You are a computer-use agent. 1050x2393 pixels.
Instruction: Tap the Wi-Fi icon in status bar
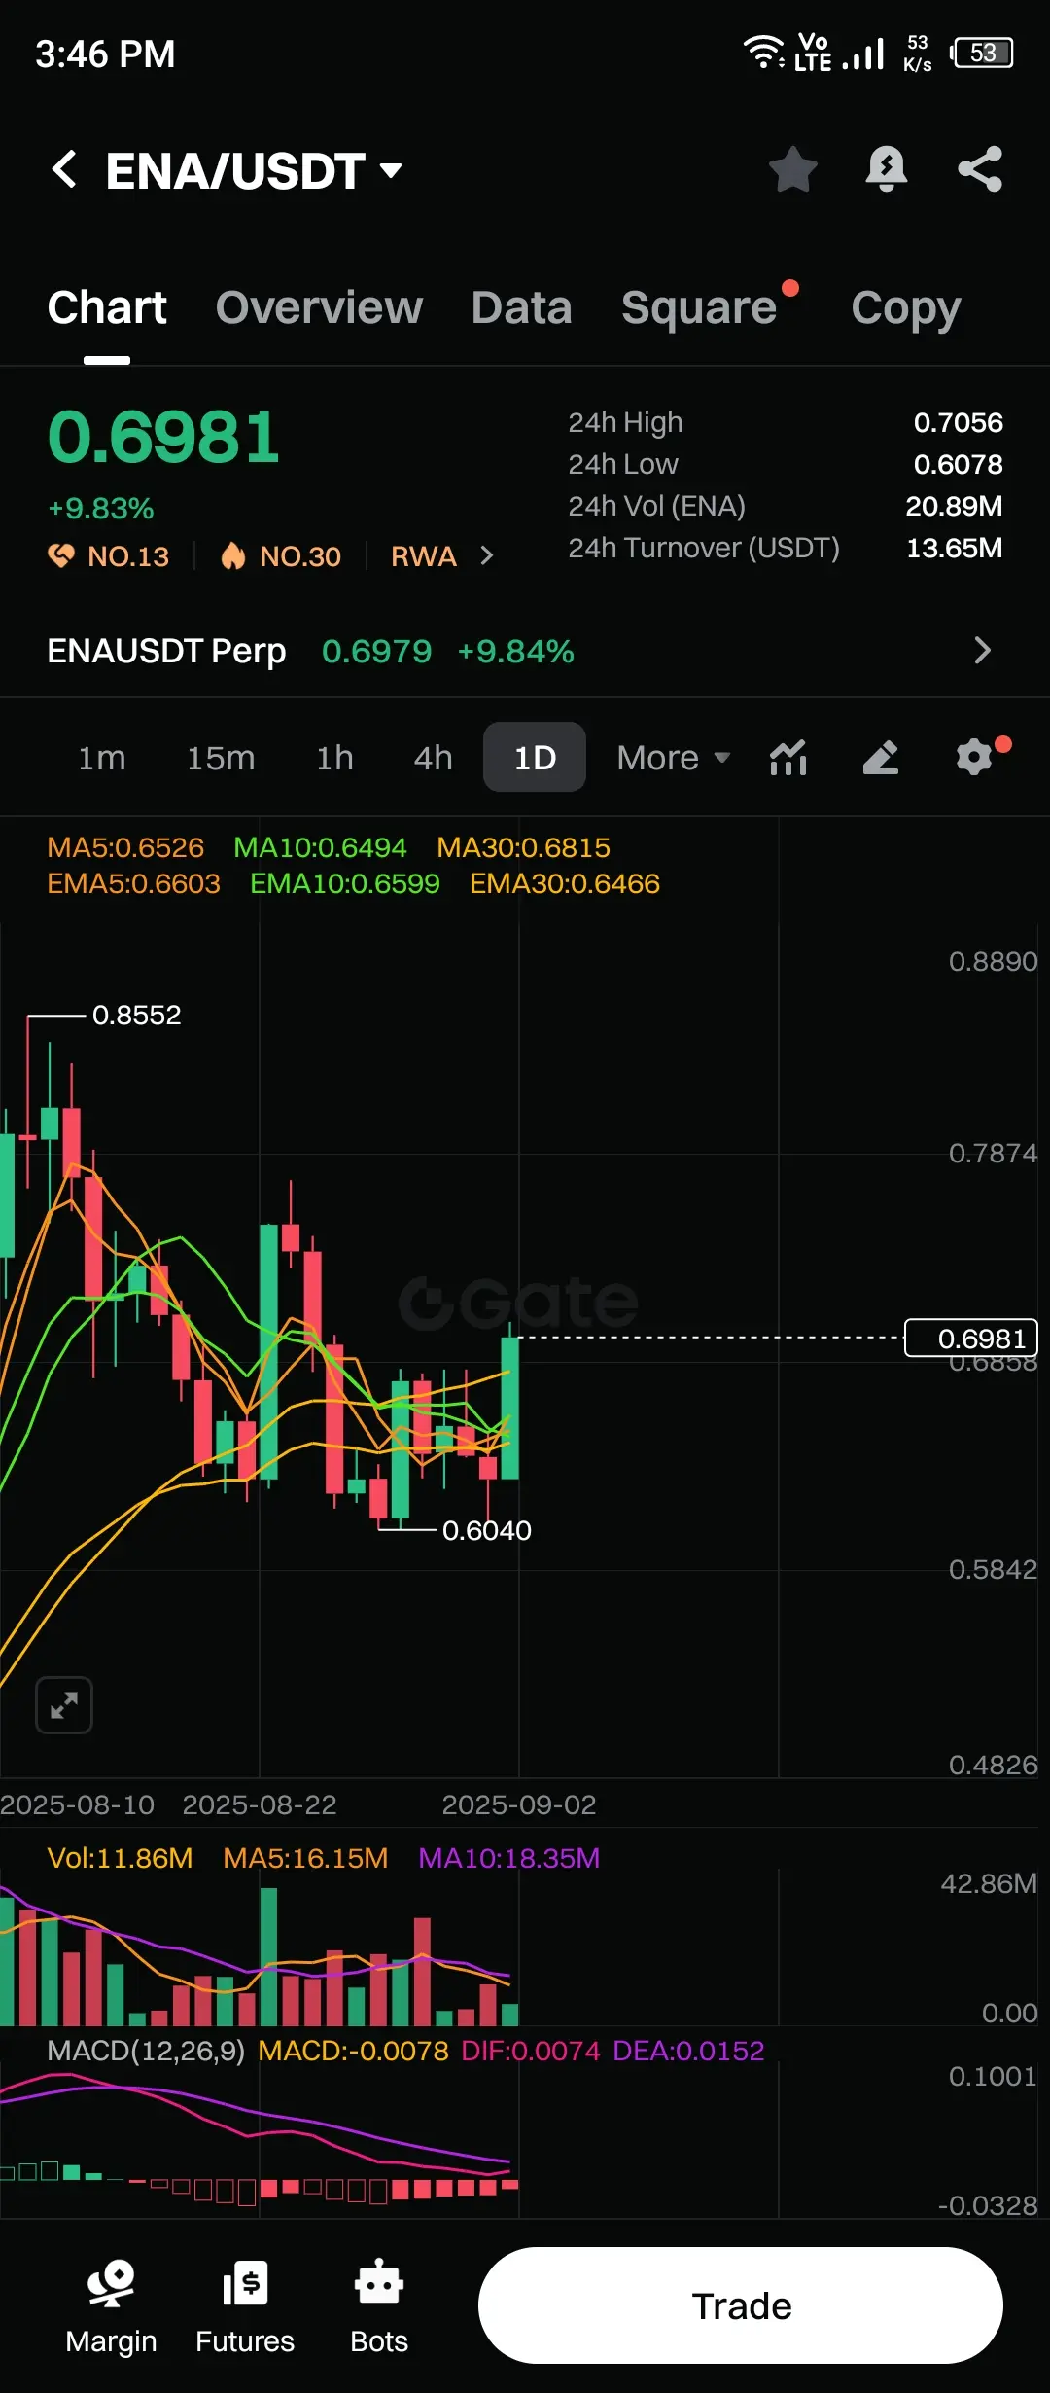pyautogui.click(x=764, y=52)
